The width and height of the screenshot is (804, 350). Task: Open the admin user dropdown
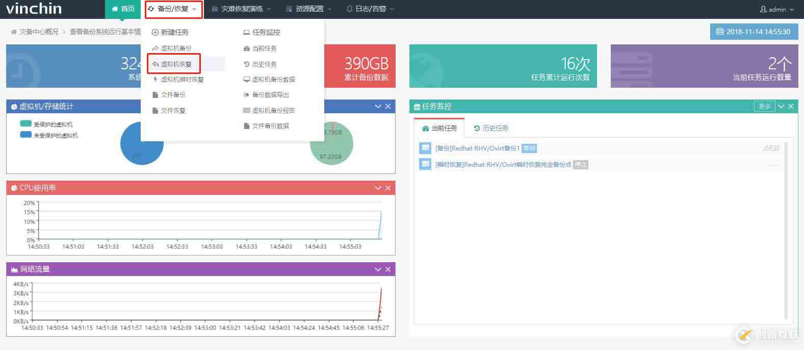(x=777, y=9)
